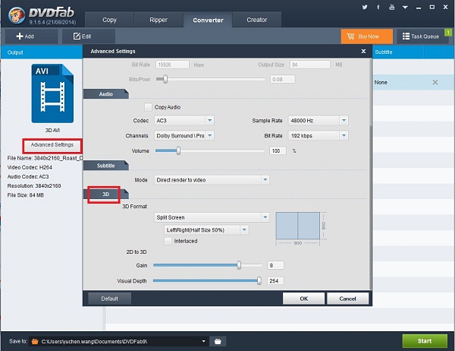Toggle the Interlaced checkbox
Viewport: 455px width, 351px height.
(x=168, y=241)
